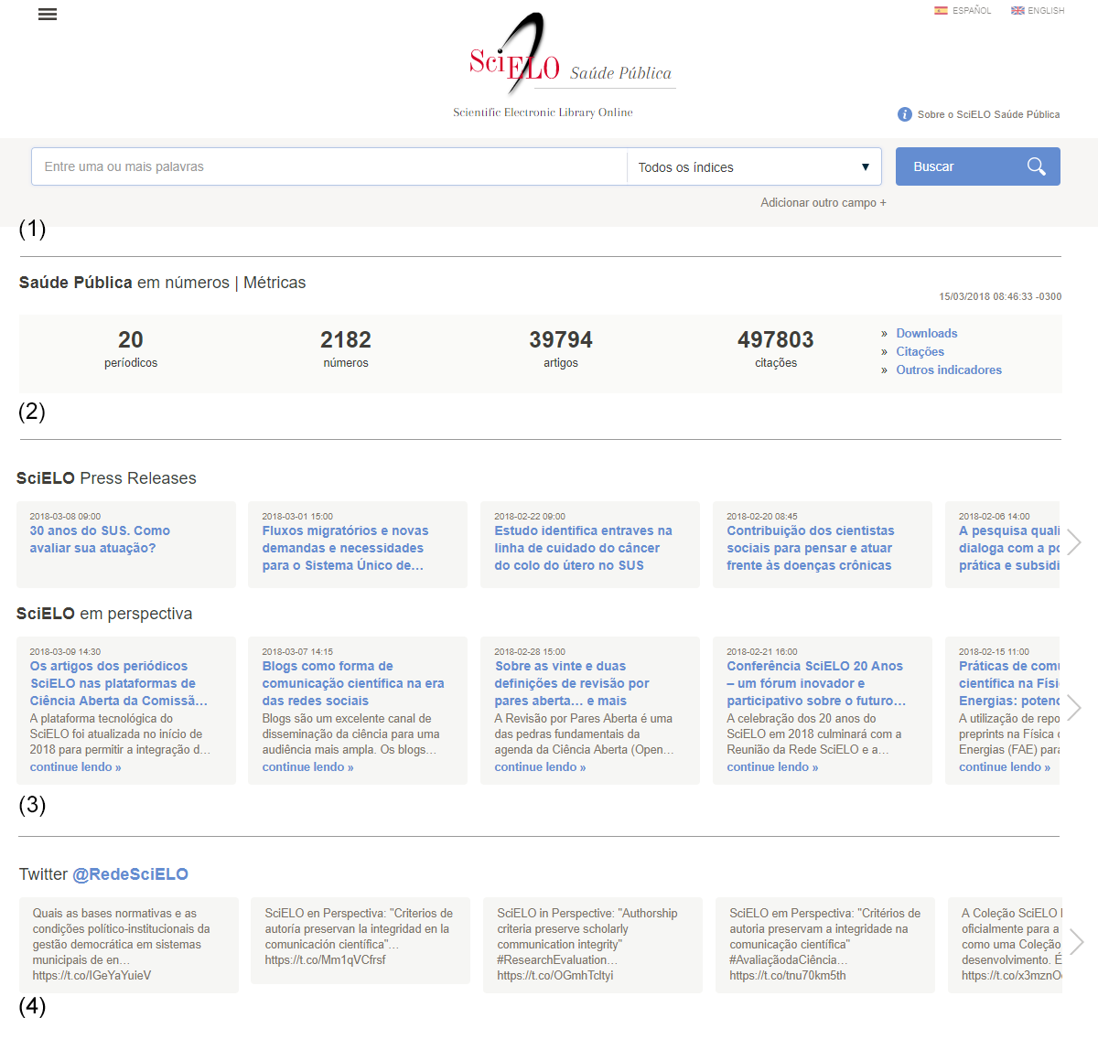Click the '39794 artigos' count
Image resolution: width=1098 pixels, height=1039 pixels.
point(561,349)
